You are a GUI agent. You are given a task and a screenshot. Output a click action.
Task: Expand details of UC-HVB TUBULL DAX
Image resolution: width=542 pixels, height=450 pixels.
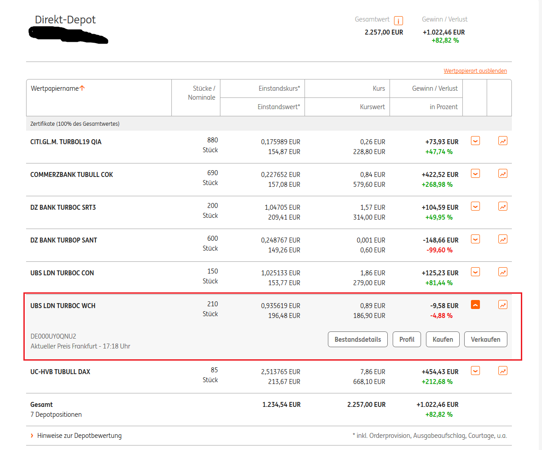tap(475, 371)
